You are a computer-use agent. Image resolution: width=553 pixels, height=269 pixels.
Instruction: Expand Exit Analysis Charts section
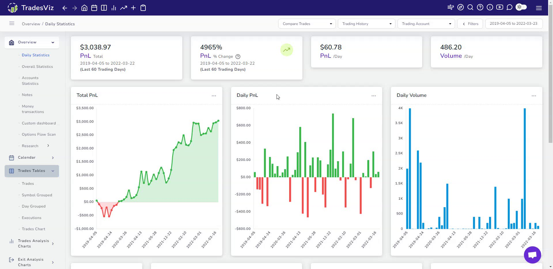(x=32, y=262)
